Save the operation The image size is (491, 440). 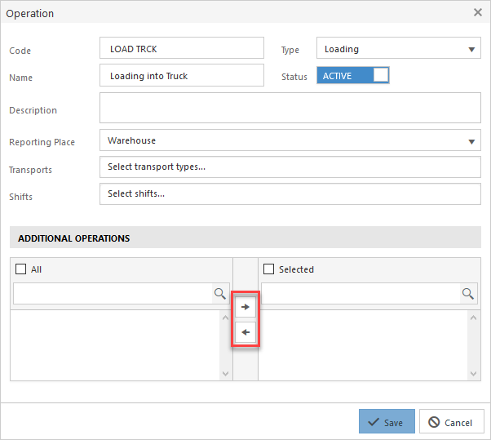click(387, 421)
